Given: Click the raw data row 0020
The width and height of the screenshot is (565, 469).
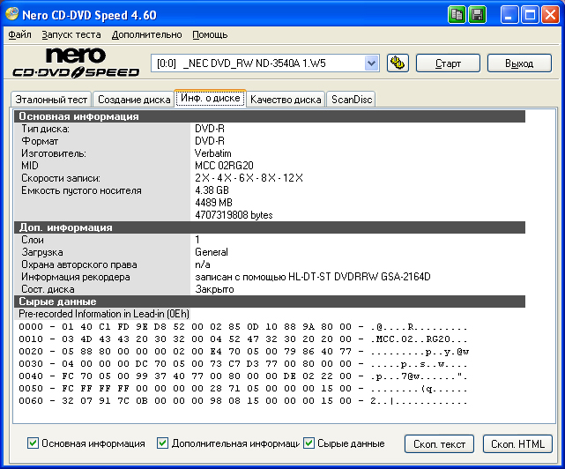Looking at the screenshot, I should coord(243,352).
